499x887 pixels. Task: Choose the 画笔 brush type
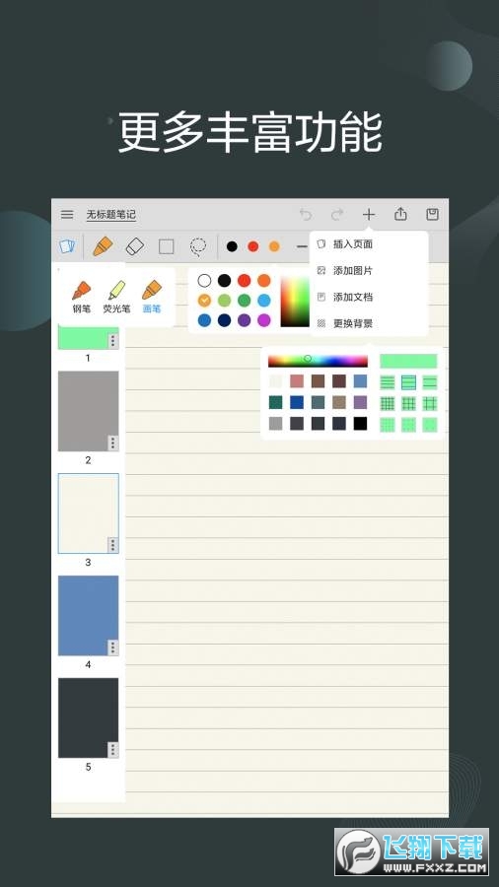point(152,297)
